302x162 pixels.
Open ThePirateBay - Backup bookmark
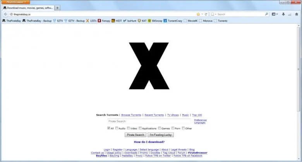coord(37,21)
